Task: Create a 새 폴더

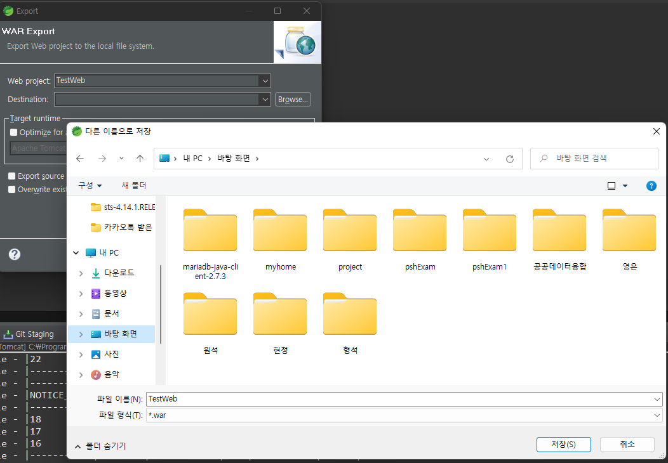Action: coord(134,186)
